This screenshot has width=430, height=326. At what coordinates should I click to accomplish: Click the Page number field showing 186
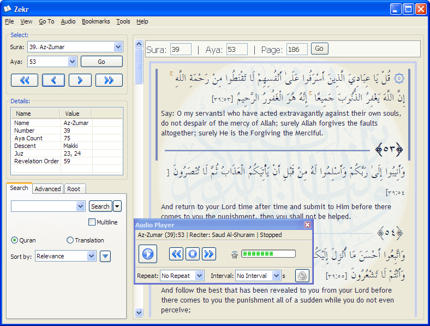click(297, 49)
